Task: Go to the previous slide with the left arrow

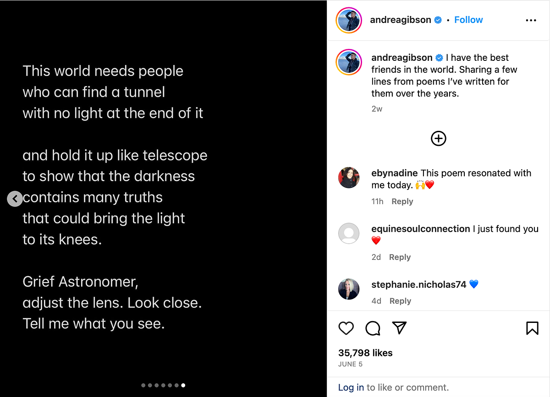Action: (x=15, y=198)
